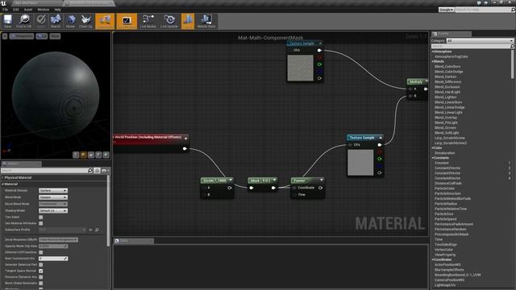
Task: Open the Shading Model dropdown
Action: (53, 210)
